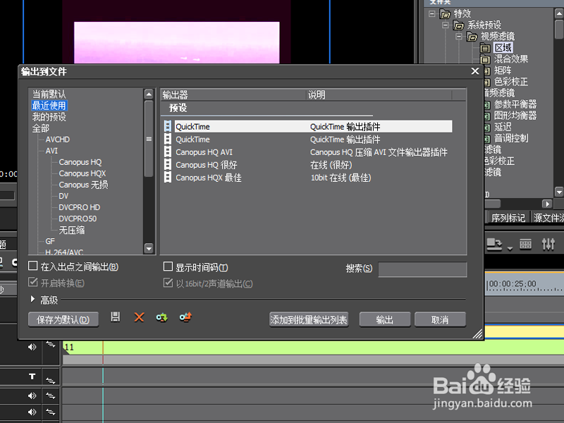
Task: Collapse the 视频滤镜 tree node
Action: (459, 37)
